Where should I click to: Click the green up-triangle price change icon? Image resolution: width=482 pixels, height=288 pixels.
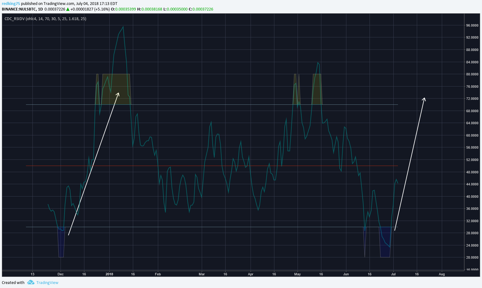coord(68,9)
